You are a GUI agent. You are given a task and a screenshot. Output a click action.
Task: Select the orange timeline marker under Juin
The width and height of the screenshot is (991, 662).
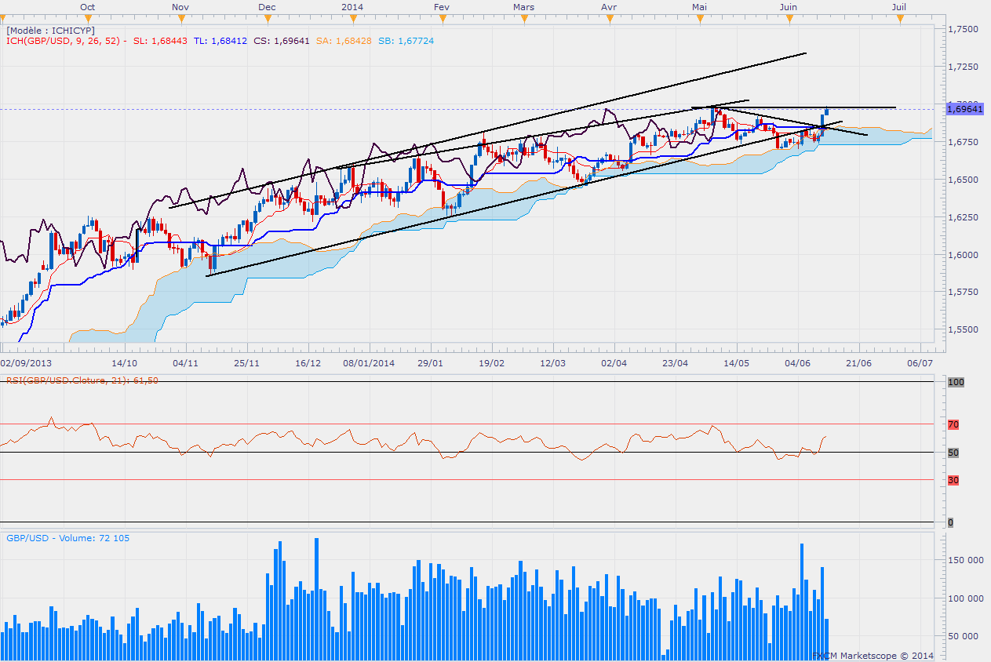[789, 18]
